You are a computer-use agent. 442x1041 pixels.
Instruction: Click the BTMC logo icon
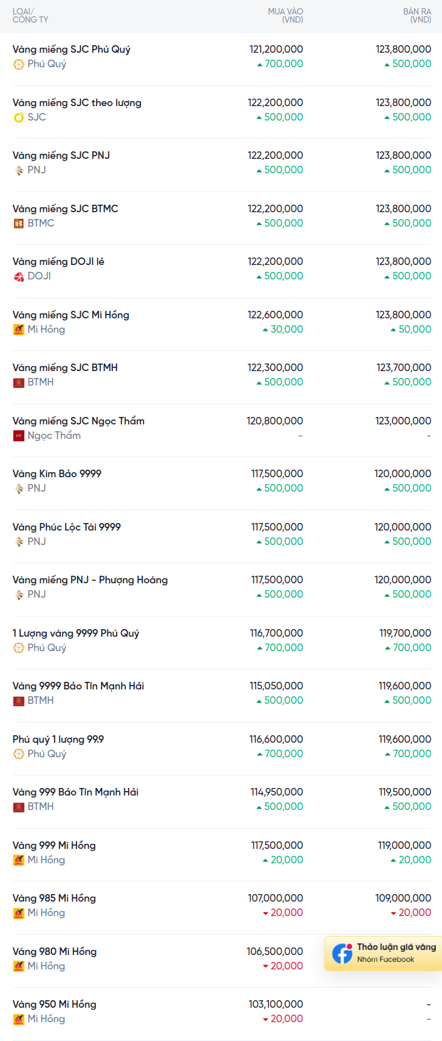19,224
